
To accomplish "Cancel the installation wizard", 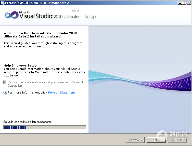I will coord(177,140).
